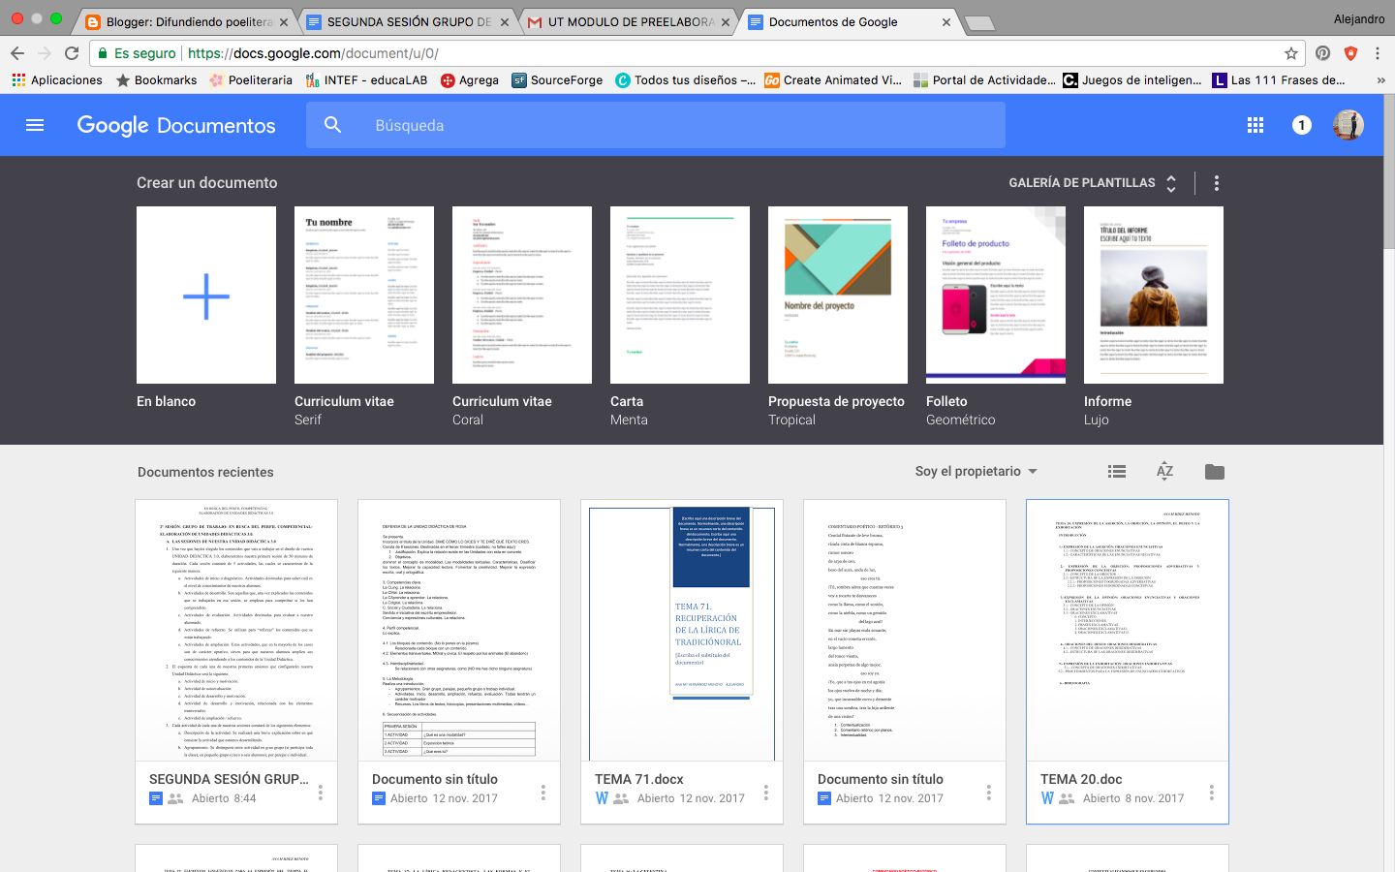Click the Alejandro Chrome profile button

pos(1359,18)
